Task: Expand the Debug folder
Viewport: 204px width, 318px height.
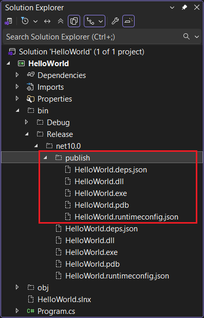Action: pyautogui.click(x=26, y=122)
